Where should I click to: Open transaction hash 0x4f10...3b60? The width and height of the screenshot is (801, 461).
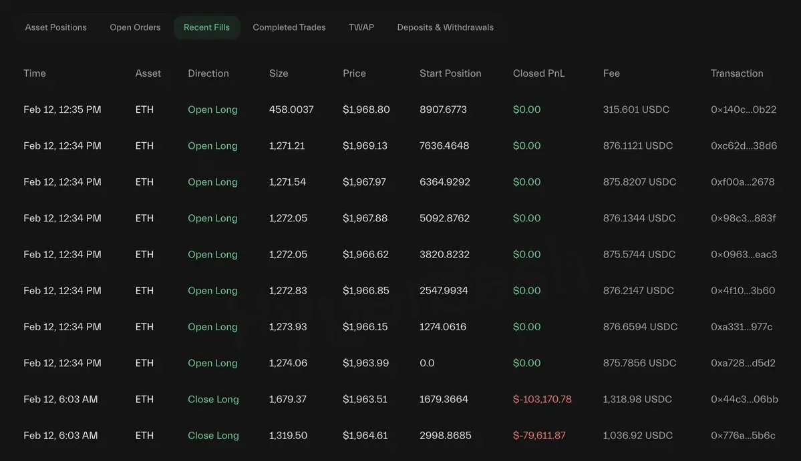[x=743, y=291]
